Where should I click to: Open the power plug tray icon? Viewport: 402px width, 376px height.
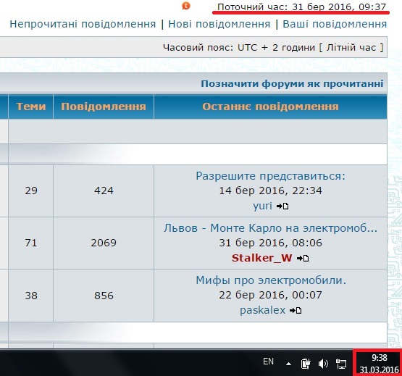pyautogui.click(x=306, y=364)
